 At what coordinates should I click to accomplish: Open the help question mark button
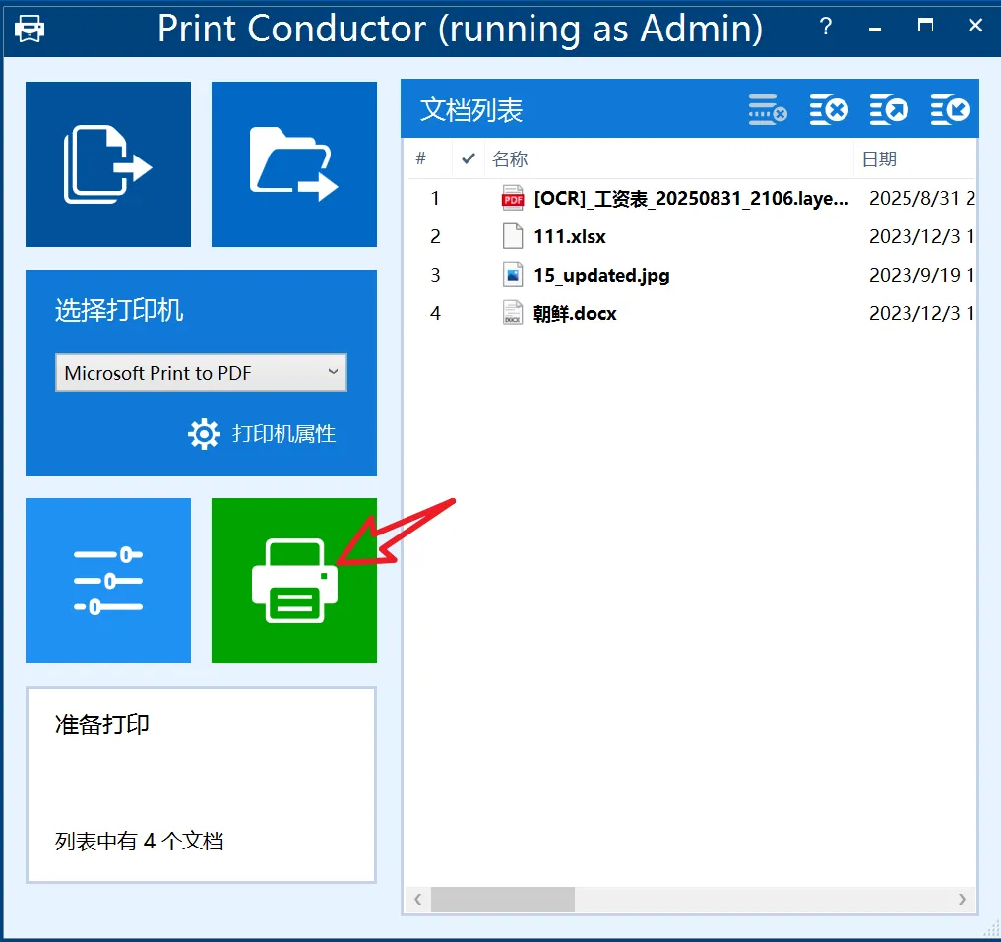(x=826, y=27)
